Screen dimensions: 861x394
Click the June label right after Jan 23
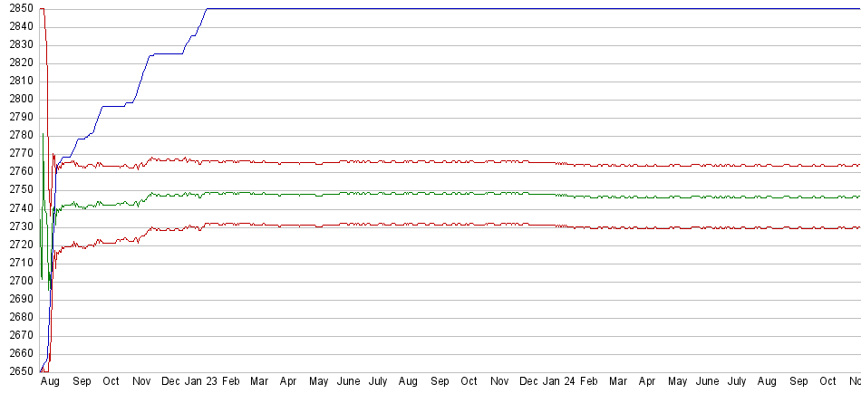coord(348,383)
